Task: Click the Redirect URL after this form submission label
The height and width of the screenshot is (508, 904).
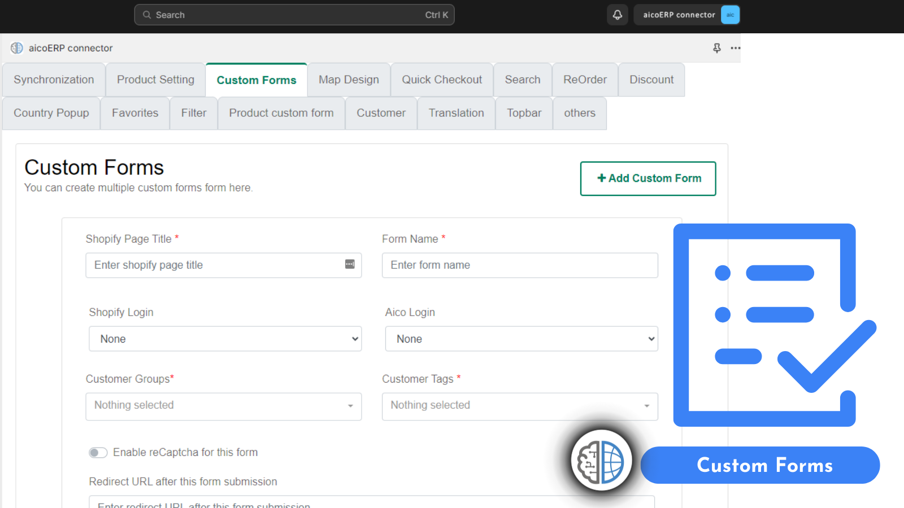Action: coord(183,481)
